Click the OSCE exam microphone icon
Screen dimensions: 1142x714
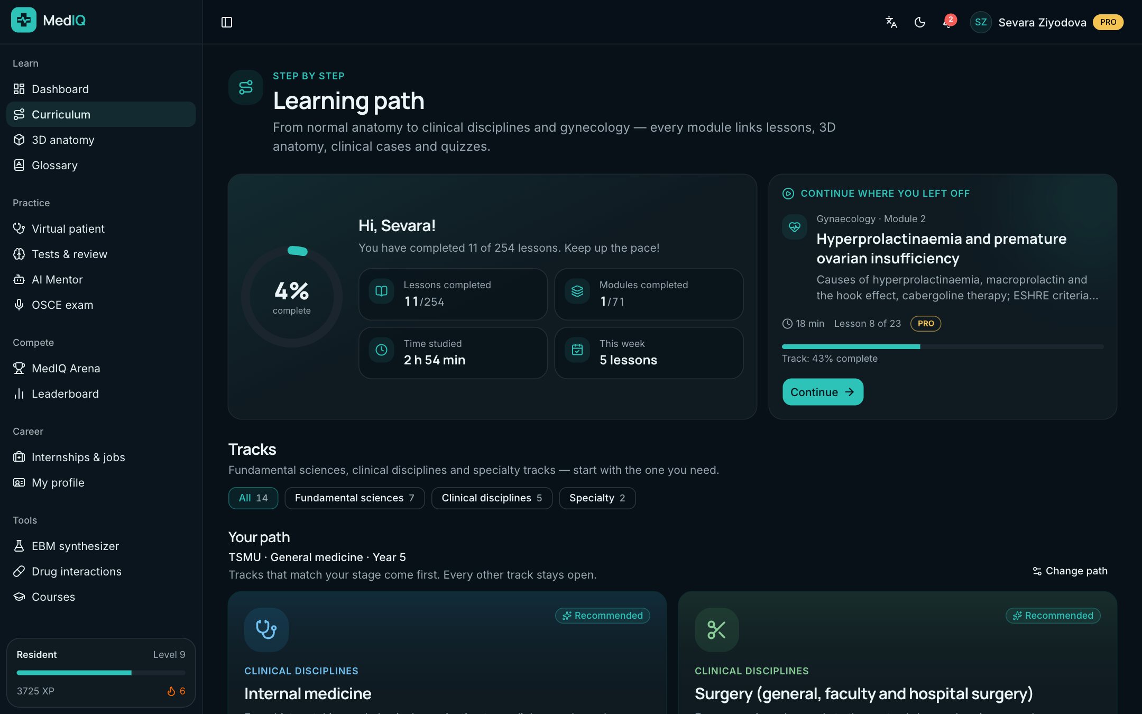[x=19, y=305]
